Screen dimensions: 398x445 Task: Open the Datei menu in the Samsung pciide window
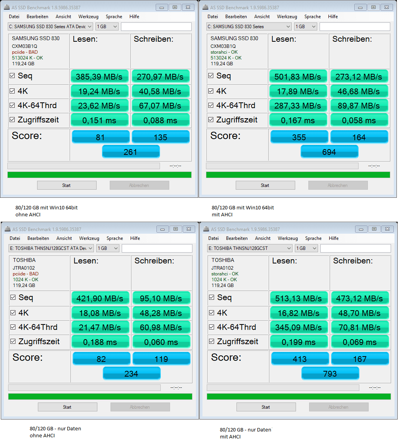click(x=14, y=17)
